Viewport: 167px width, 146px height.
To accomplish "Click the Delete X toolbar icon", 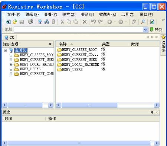I will tap(85, 22).
